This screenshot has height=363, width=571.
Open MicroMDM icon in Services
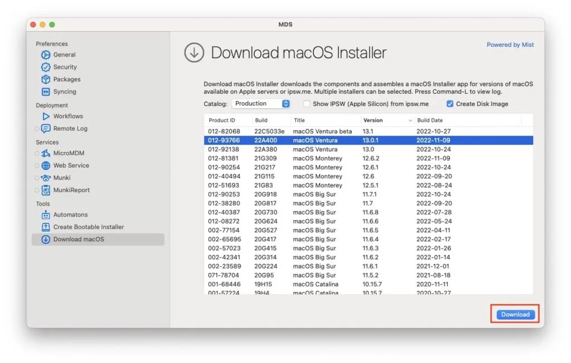pyautogui.click(x=46, y=153)
